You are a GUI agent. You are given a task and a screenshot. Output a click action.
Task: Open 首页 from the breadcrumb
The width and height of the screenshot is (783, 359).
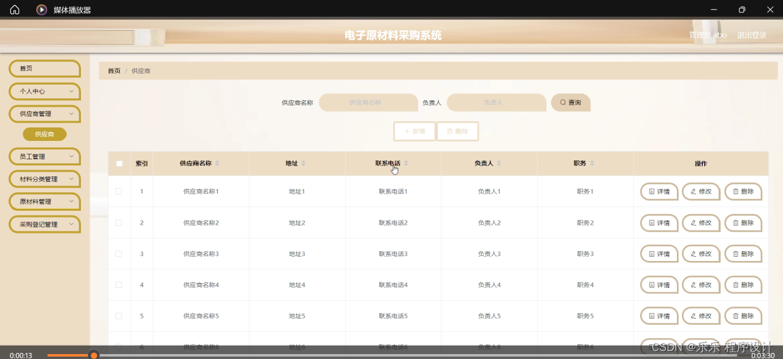pos(113,70)
